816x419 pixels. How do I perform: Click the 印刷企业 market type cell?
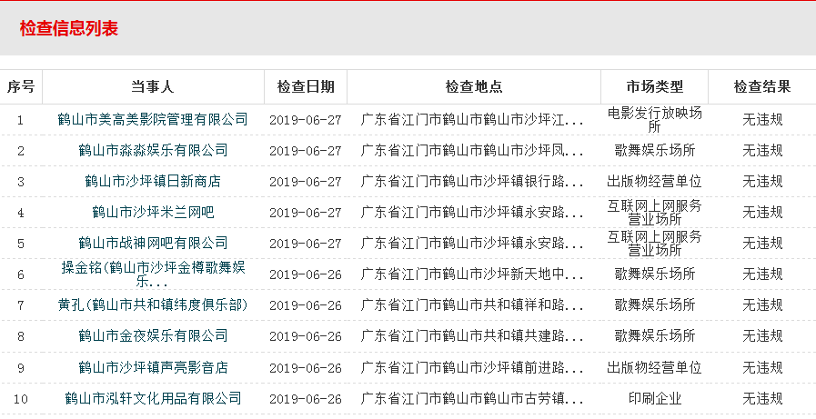(x=654, y=398)
